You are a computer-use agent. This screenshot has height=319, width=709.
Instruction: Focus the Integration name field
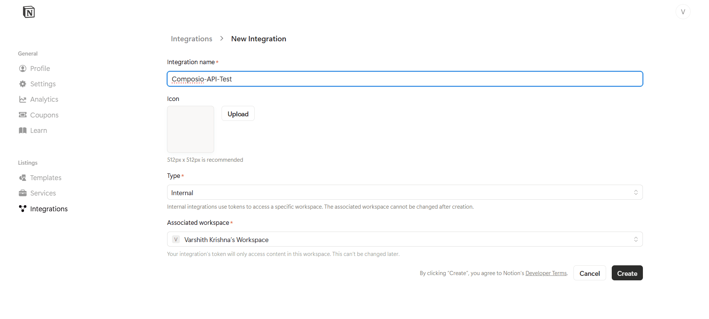coord(405,79)
